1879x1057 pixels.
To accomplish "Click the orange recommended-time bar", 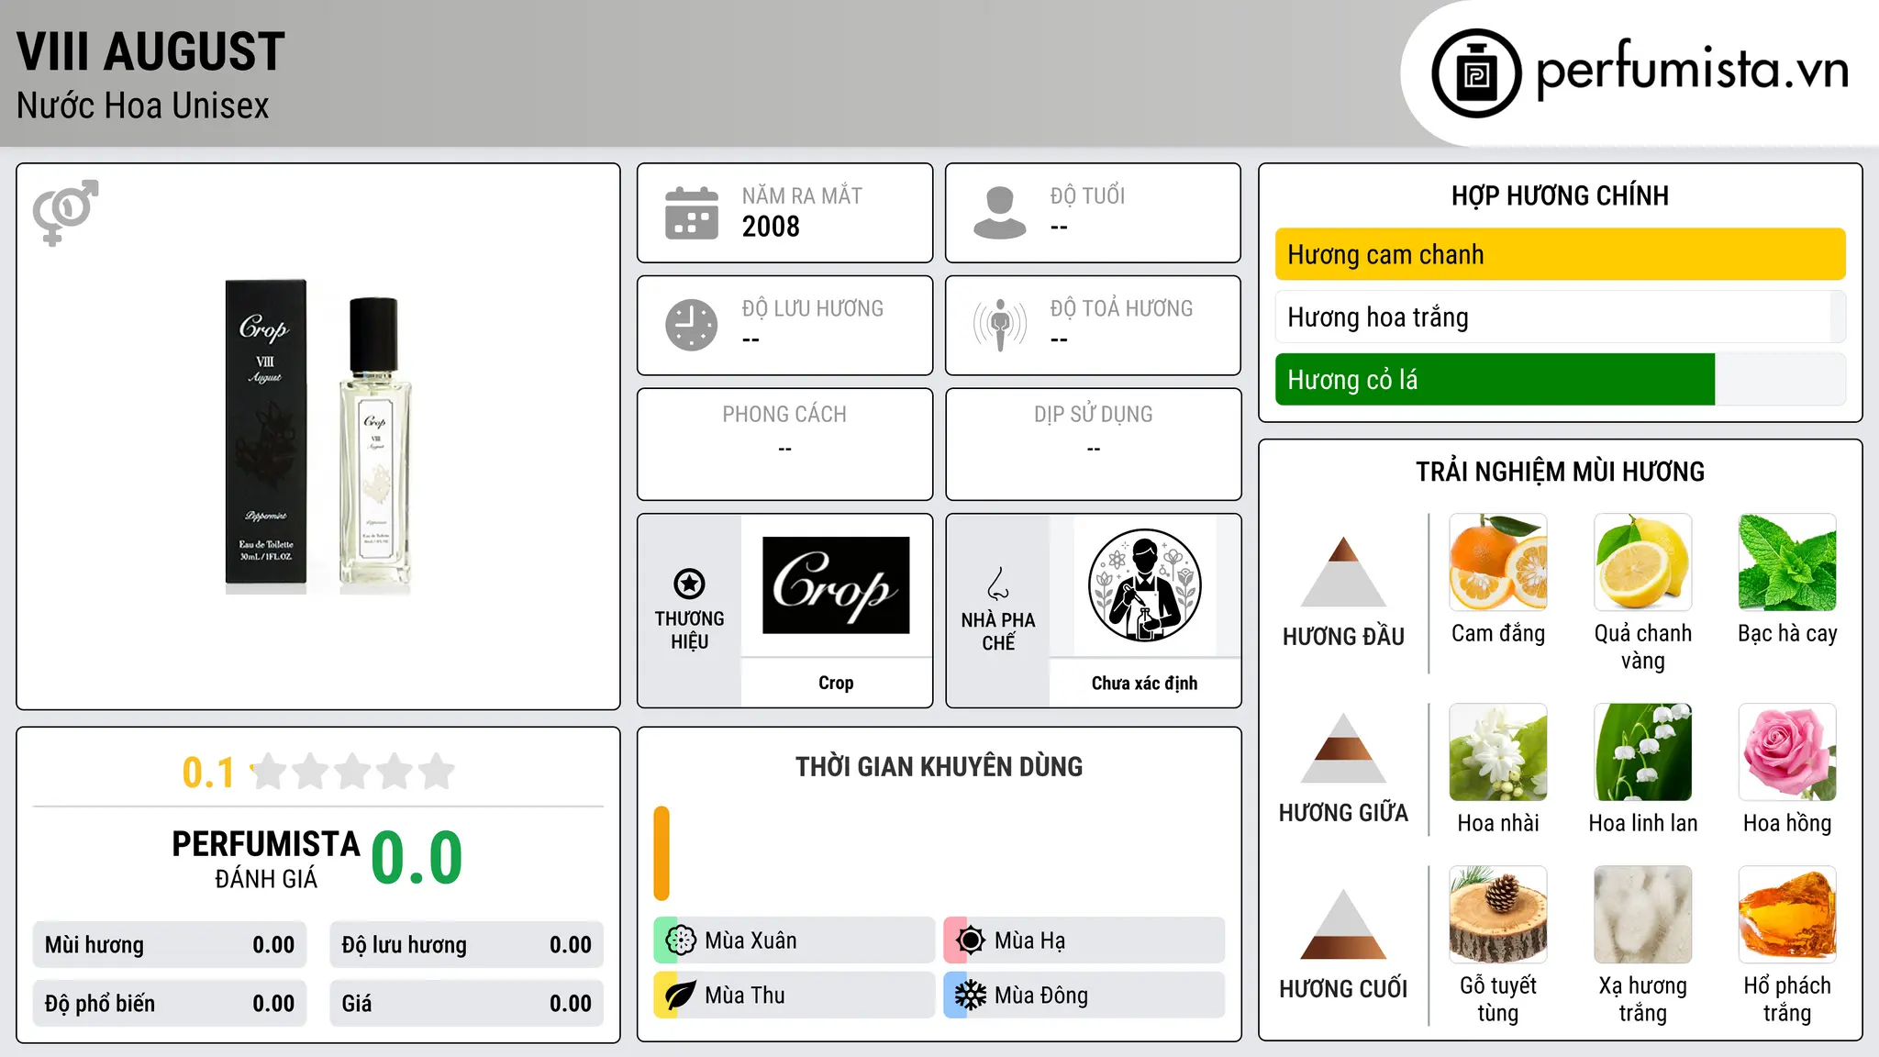I will (662, 853).
